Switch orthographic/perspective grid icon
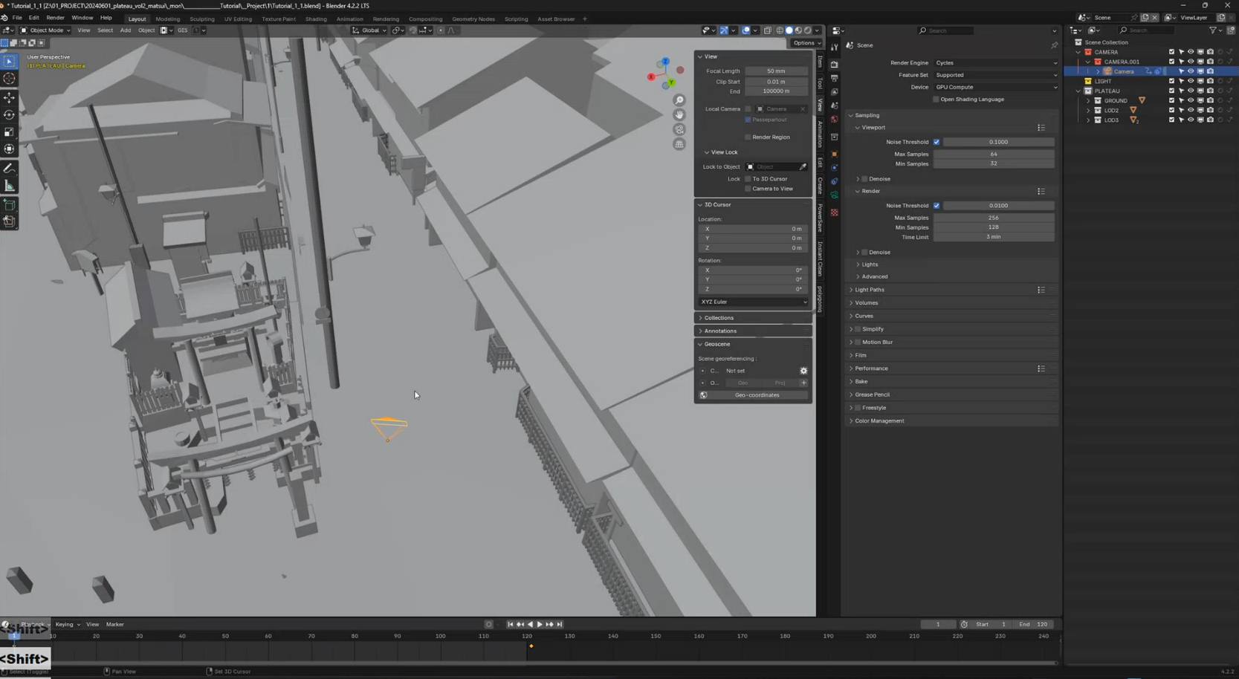The height and width of the screenshot is (679, 1239). click(x=679, y=144)
